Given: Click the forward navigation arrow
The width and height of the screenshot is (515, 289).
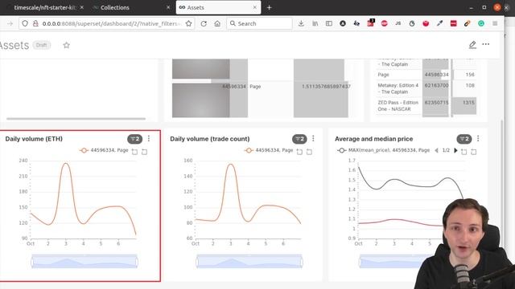Looking at the screenshot, I should tap(10, 23).
